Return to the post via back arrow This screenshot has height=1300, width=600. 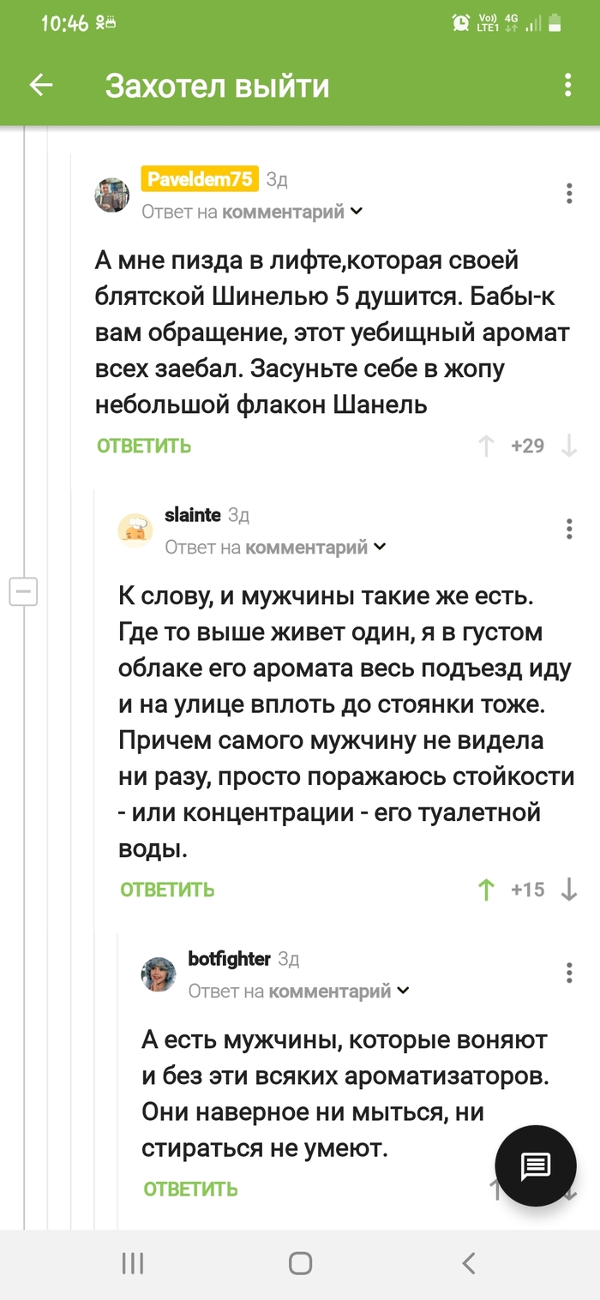[x=39, y=83]
